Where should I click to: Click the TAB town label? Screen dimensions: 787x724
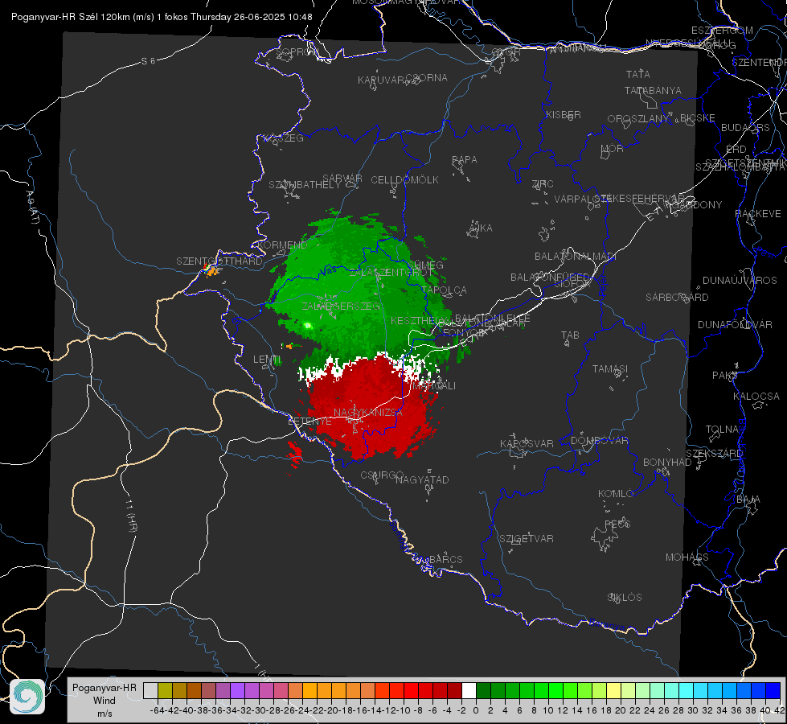570,335
